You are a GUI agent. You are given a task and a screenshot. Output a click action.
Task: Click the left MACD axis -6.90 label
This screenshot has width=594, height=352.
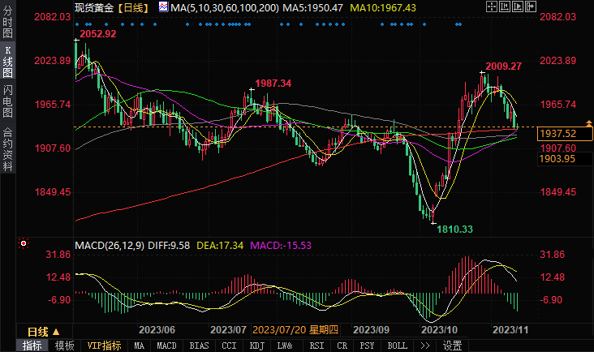pos(59,300)
